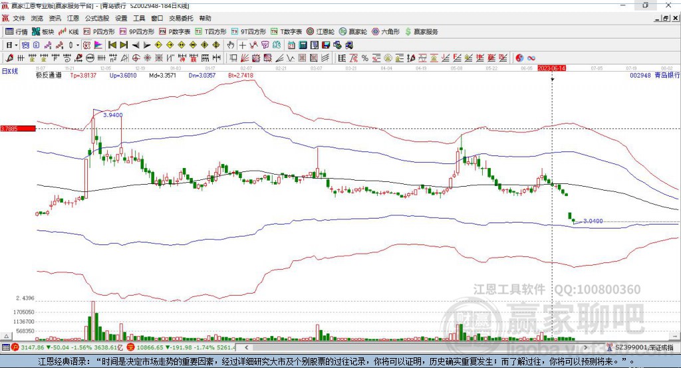Restore the inner chart window
681x368 pixels.
(666, 18)
